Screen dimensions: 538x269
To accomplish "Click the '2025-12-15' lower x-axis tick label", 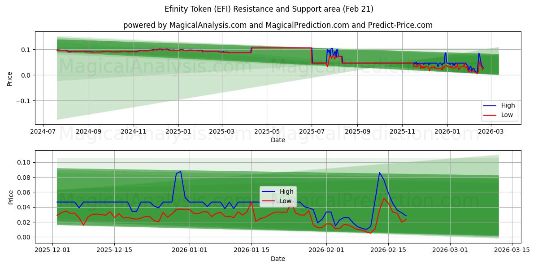I will point(114,250).
